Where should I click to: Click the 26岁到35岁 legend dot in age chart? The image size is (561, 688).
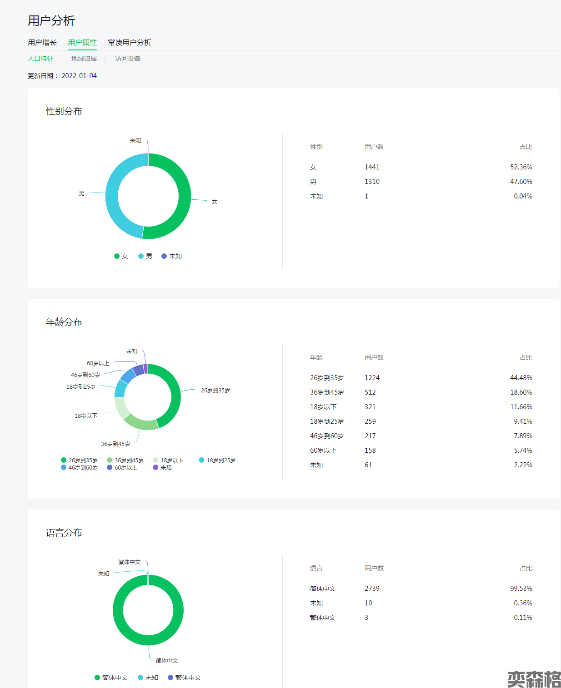pos(64,460)
